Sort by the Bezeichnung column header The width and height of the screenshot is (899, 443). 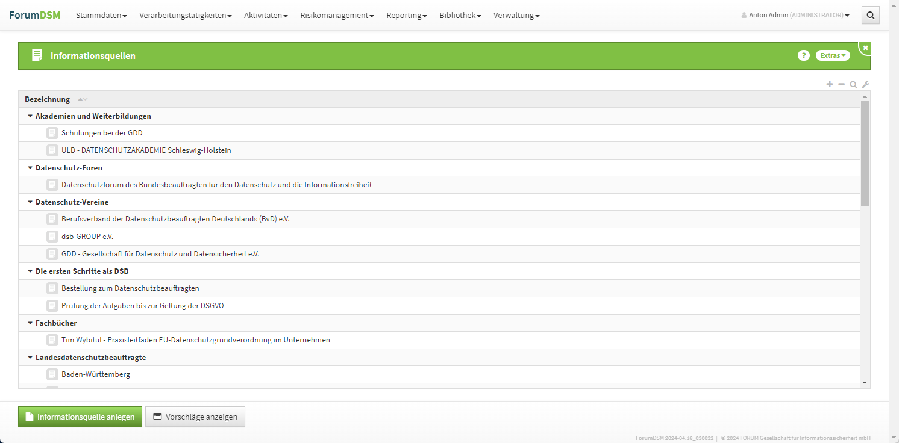click(x=48, y=99)
